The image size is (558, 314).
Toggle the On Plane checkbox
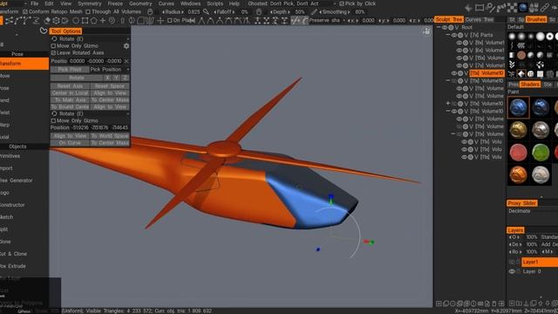[170, 21]
